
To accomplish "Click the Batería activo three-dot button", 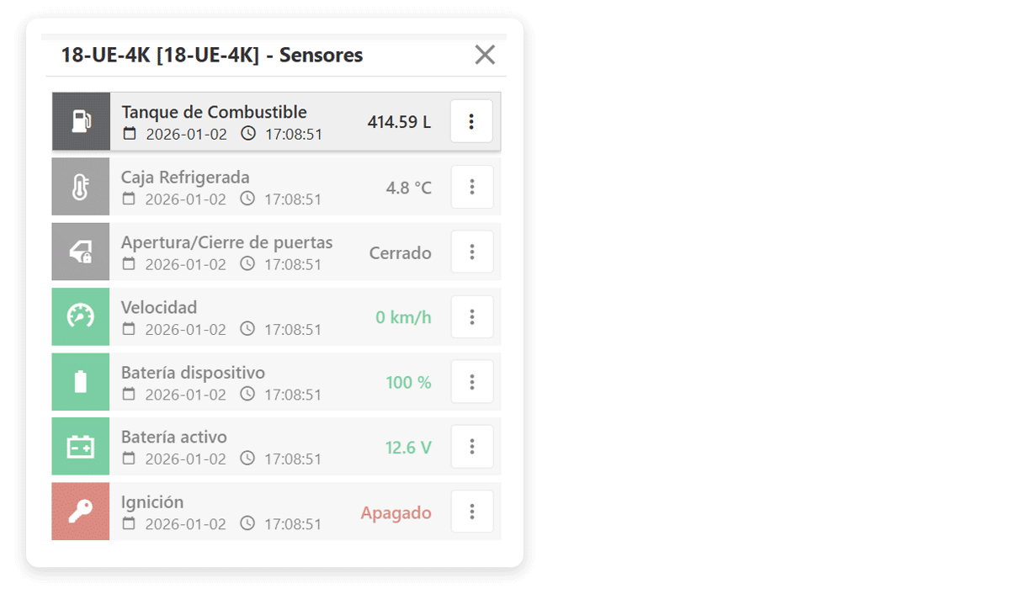I will click(x=472, y=447).
